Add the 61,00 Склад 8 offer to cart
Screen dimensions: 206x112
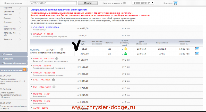pos(197,49)
